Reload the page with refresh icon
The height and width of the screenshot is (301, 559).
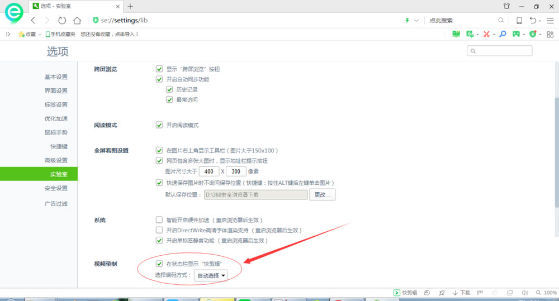tap(62, 20)
